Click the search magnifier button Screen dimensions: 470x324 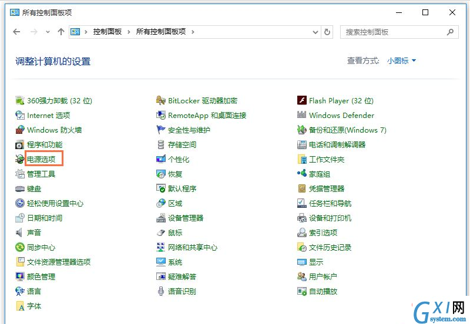tap(450, 32)
